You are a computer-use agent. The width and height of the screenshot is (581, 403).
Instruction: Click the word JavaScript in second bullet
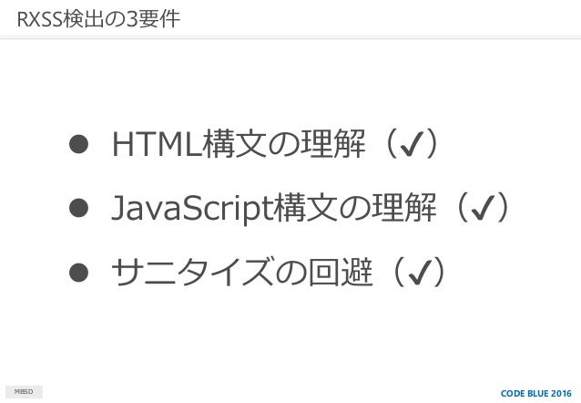tap(193, 209)
